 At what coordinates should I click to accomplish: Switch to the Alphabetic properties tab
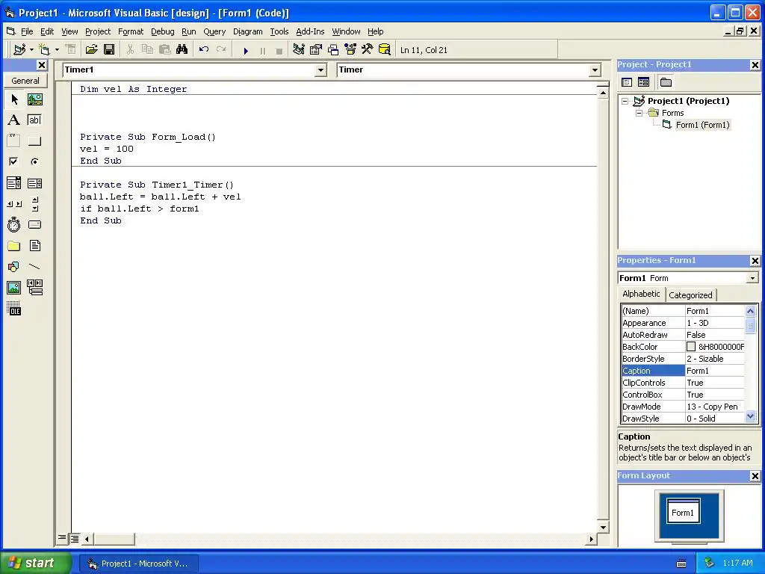point(641,294)
